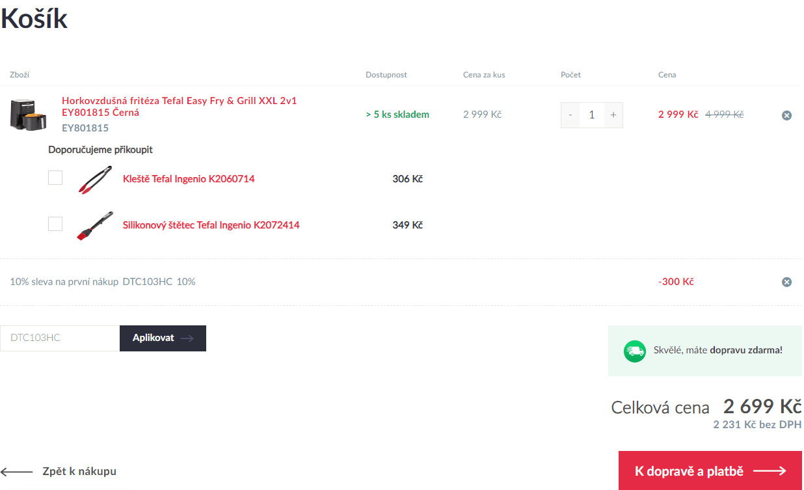
Task: Click the Aplikovat button
Action: coord(163,338)
